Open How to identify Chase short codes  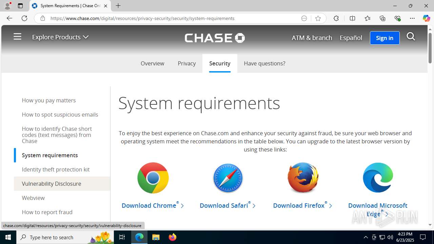coord(57,135)
